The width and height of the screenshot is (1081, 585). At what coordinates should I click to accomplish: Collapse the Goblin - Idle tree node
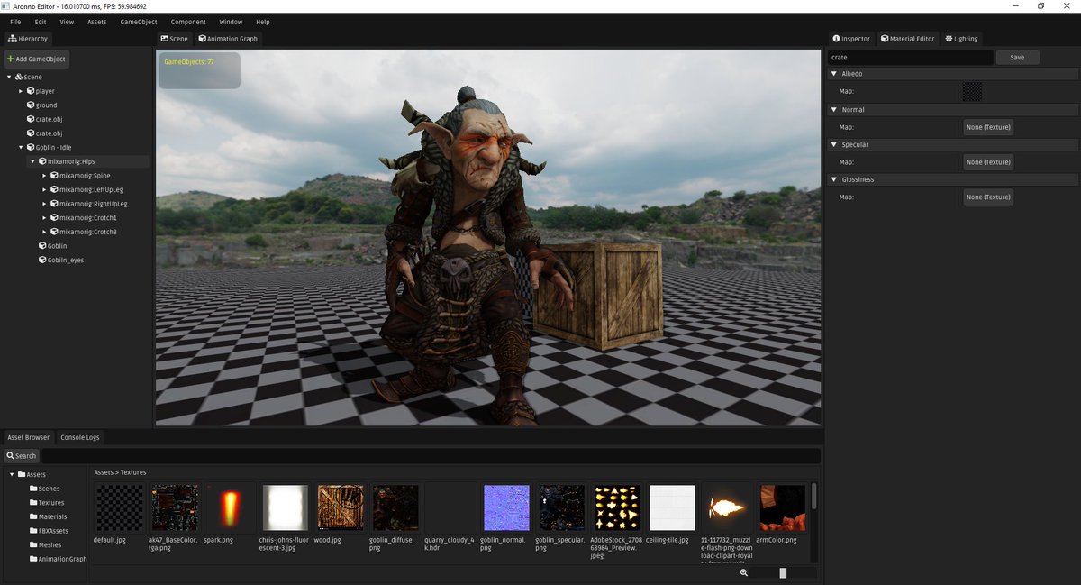click(x=21, y=148)
